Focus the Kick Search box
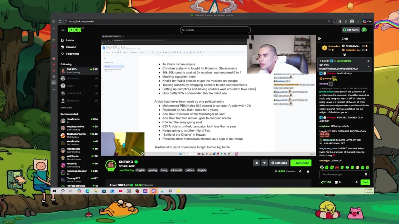The height and width of the screenshot is (224, 399). click(x=215, y=30)
